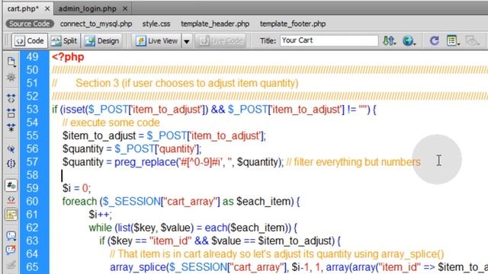
Task: Click the Live Code button
Action: (220, 40)
